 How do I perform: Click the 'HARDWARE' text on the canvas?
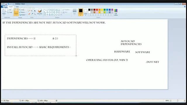(122, 52)
